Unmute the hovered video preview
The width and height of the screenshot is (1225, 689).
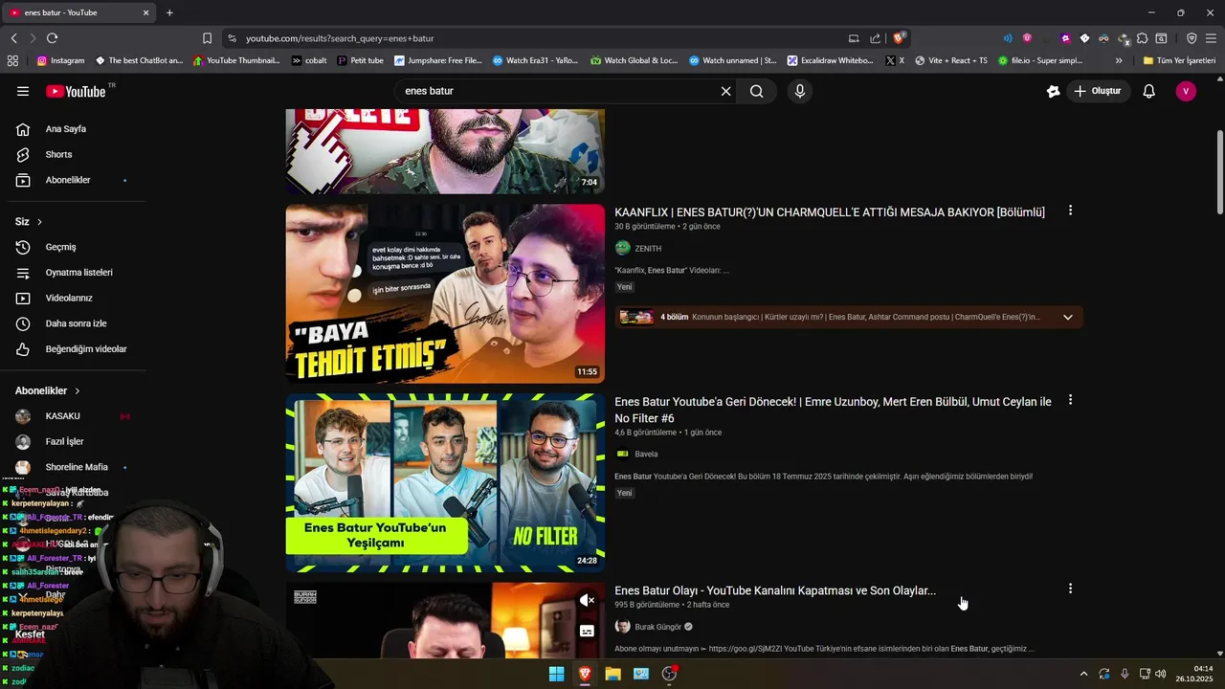[x=588, y=600]
